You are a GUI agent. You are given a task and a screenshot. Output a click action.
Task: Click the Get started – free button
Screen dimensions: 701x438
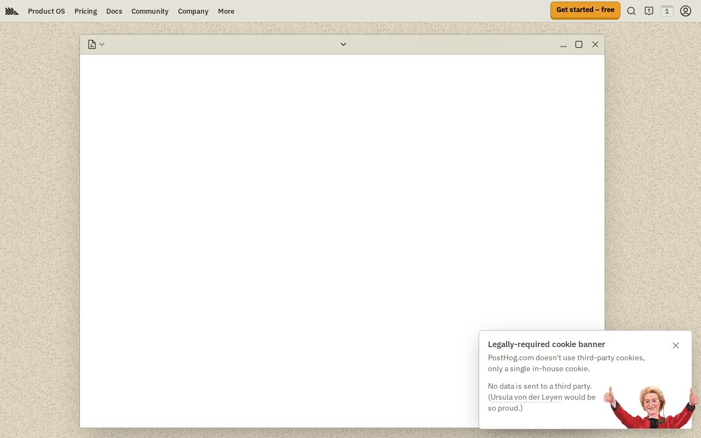[x=585, y=10]
